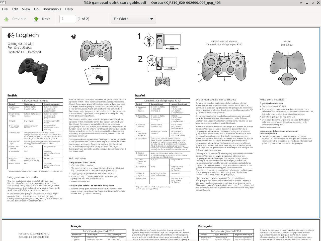321x241 pixels.
Task: Open the View menu
Action: [26, 9]
